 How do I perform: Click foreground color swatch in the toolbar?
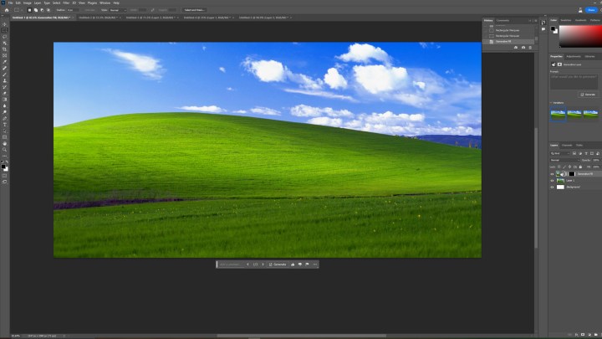(3, 167)
